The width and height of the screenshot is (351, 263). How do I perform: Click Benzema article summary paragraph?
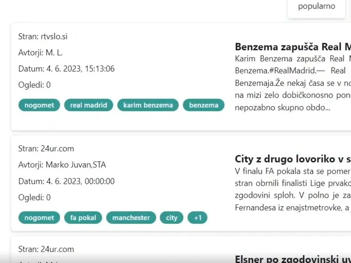(293, 83)
